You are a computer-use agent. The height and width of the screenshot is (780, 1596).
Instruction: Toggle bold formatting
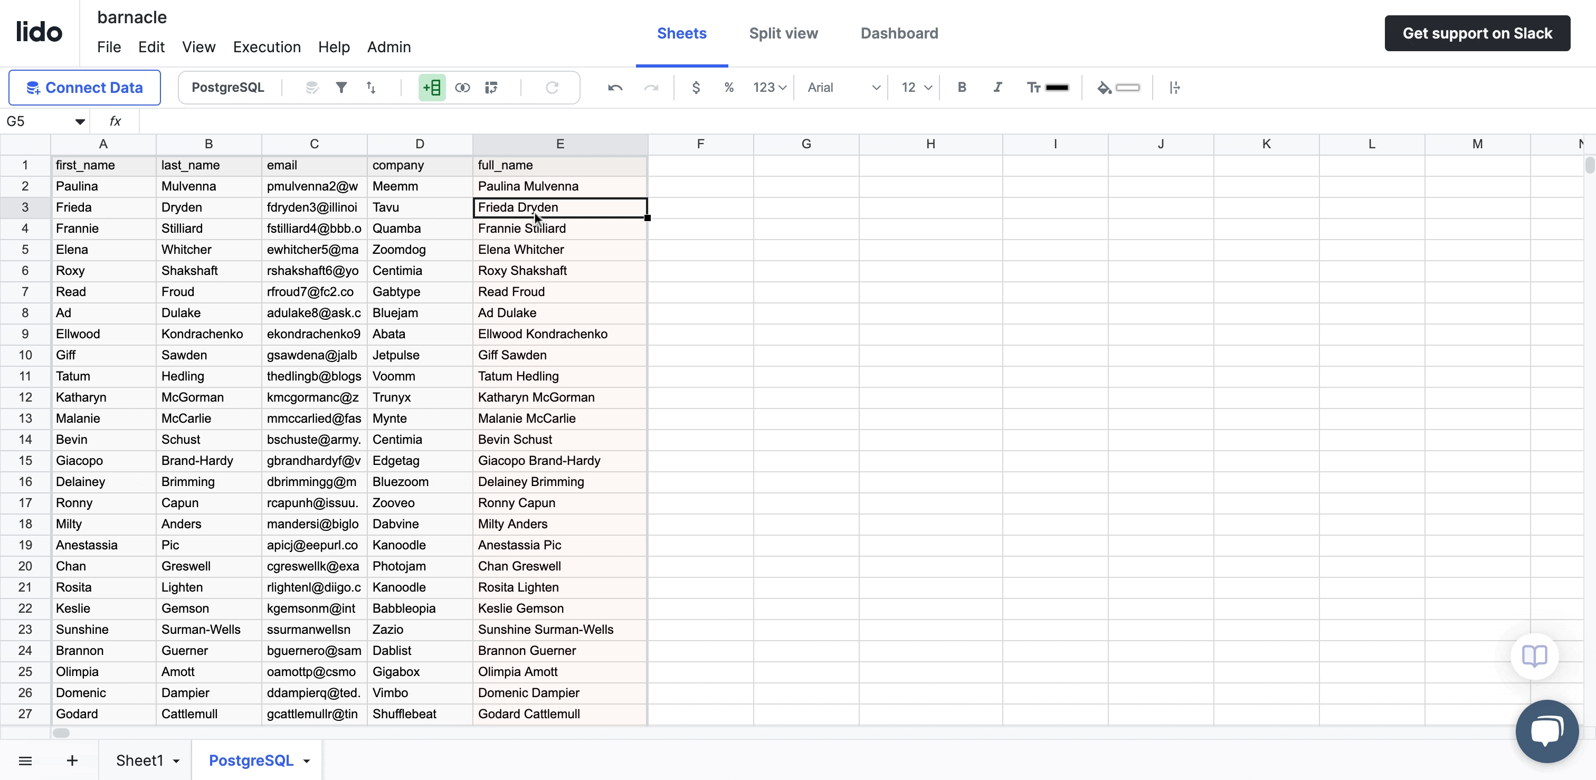coord(962,88)
